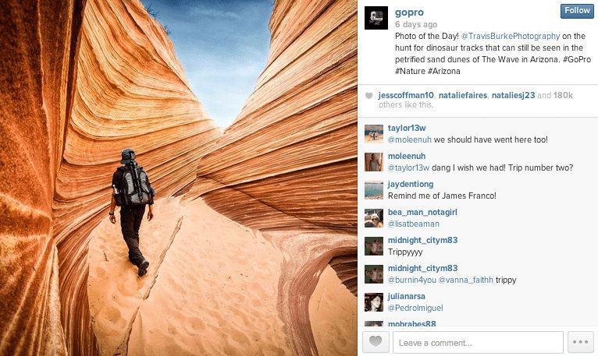The height and width of the screenshot is (356, 598).
Task: Open moleenuh's avatar thumbnail
Action: pos(374,162)
